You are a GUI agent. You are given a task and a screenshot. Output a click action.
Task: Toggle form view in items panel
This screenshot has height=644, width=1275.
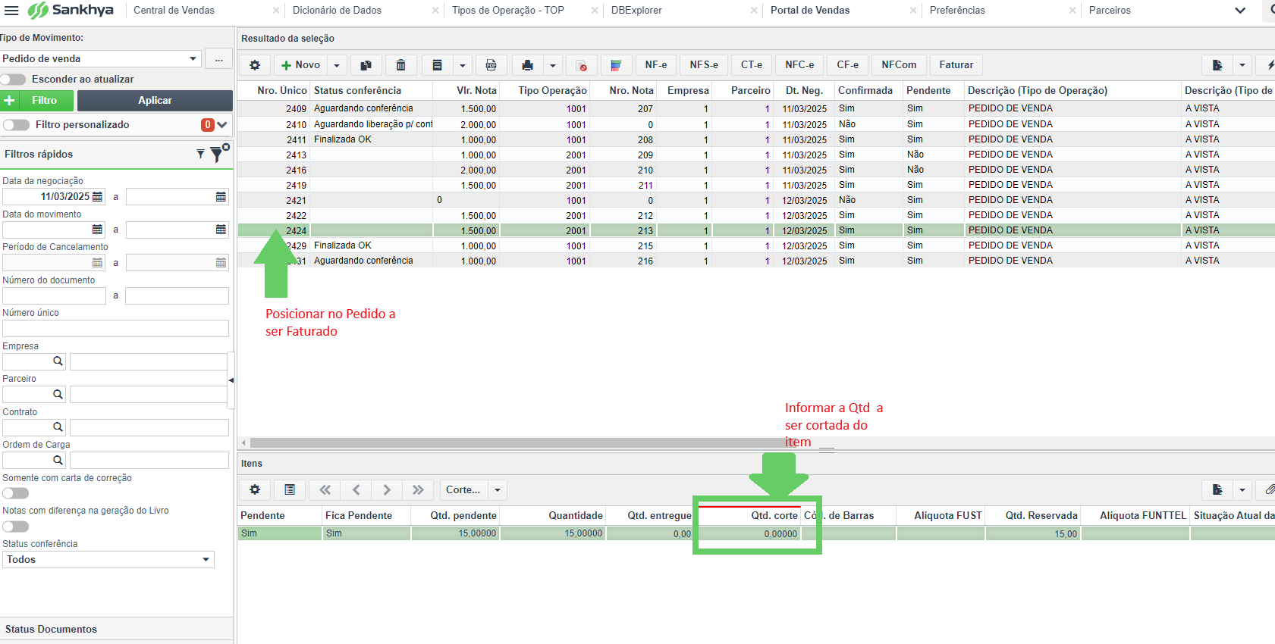pyautogui.click(x=290, y=490)
